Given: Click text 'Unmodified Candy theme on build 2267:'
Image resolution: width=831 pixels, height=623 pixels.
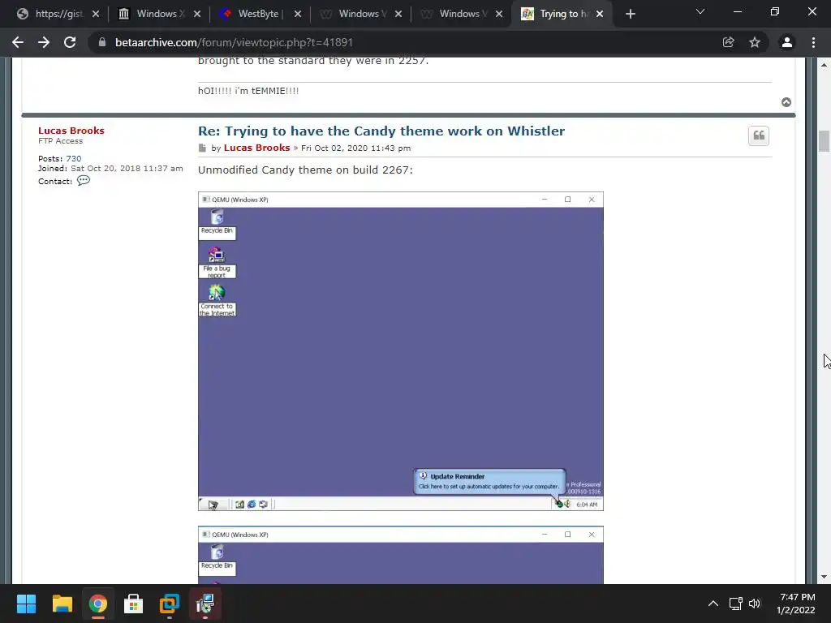Looking at the screenshot, I should tap(305, 170).
